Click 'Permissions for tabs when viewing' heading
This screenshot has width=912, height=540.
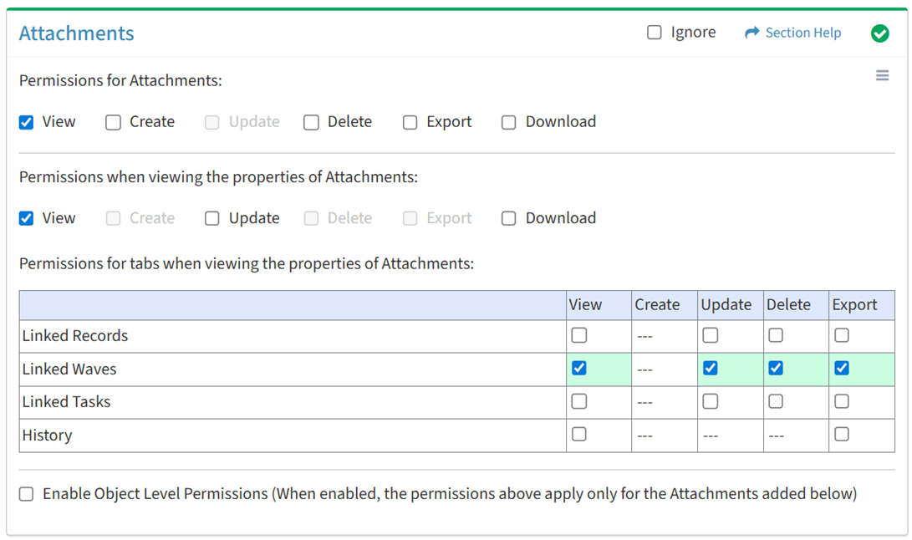click(247, 263)
